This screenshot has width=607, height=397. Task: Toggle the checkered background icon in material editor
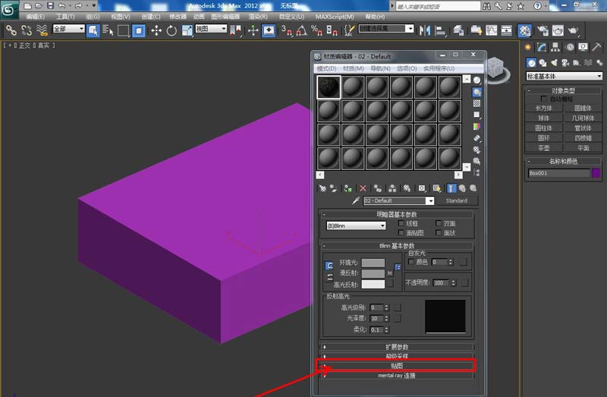pos(476,103)
